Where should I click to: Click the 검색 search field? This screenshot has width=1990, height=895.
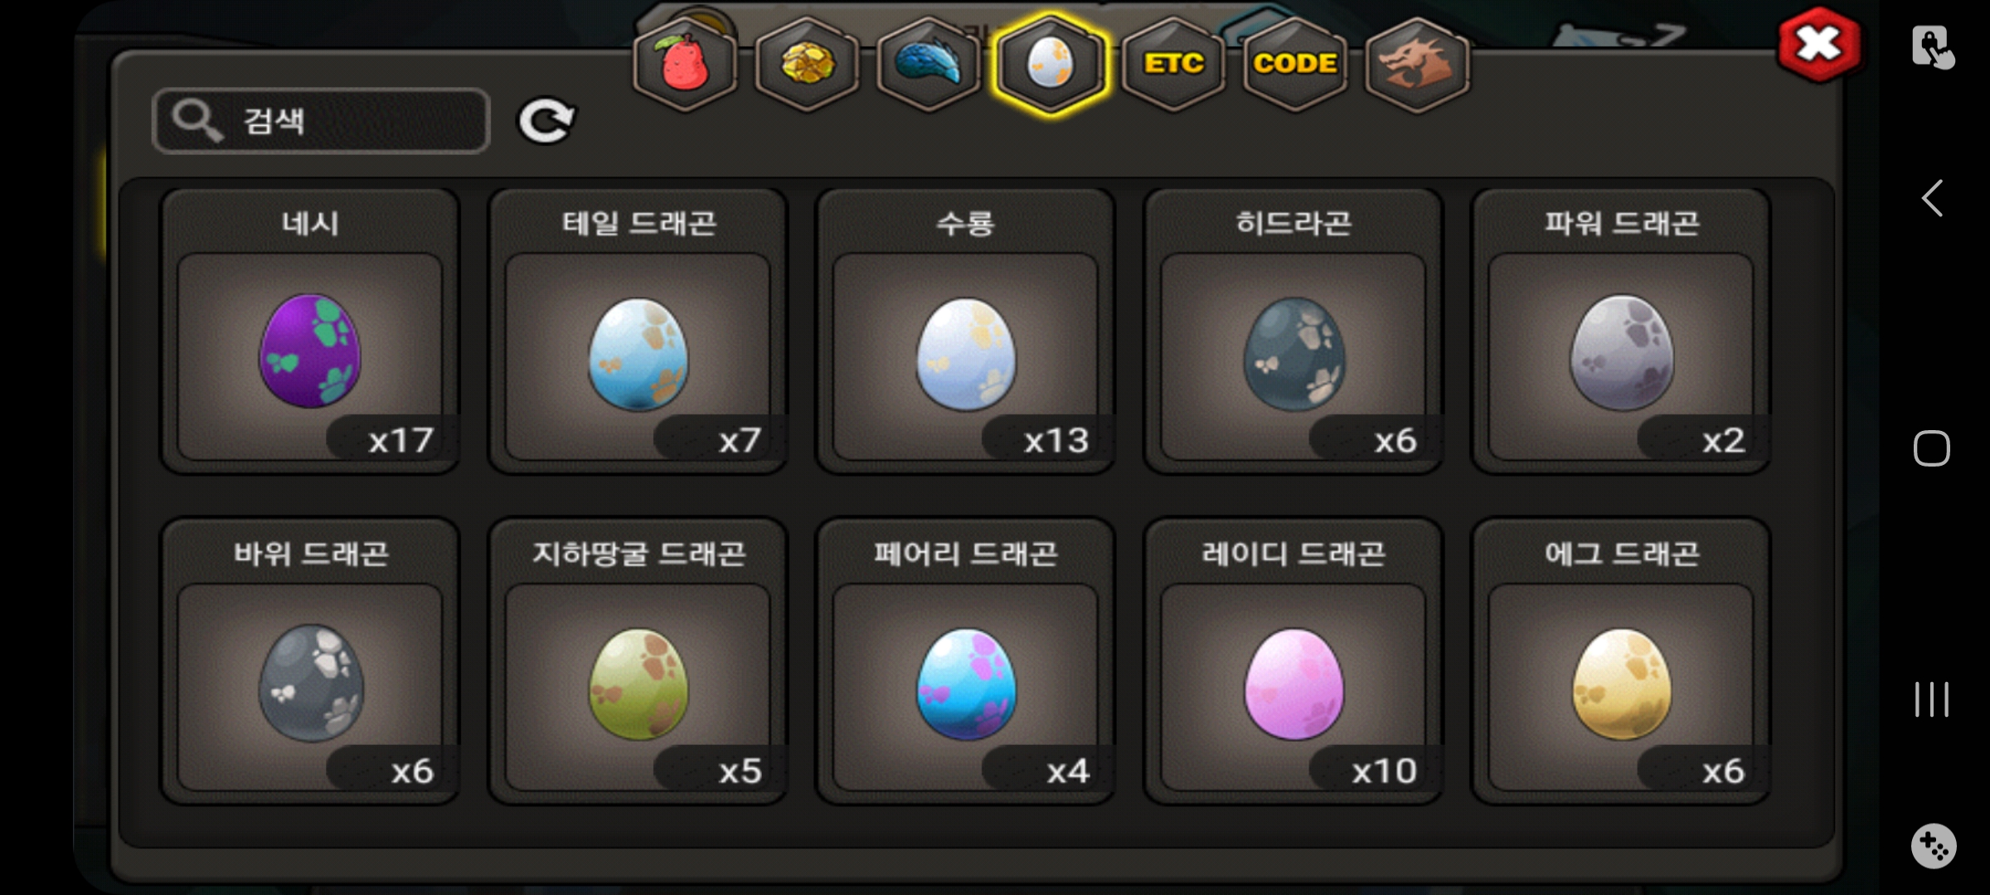322,121
